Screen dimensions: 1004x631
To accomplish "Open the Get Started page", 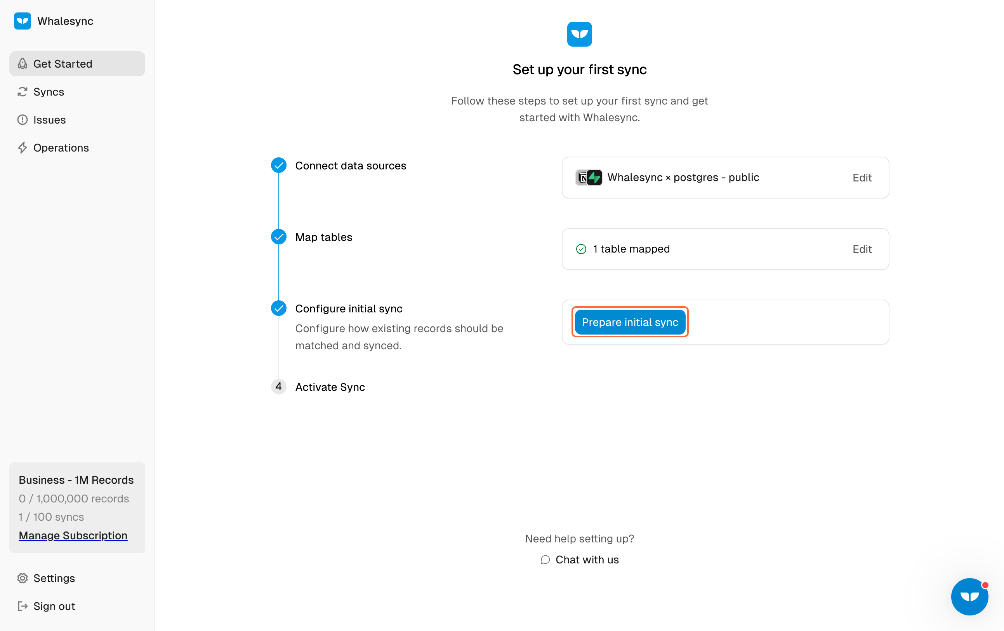I will coord(77,64).
